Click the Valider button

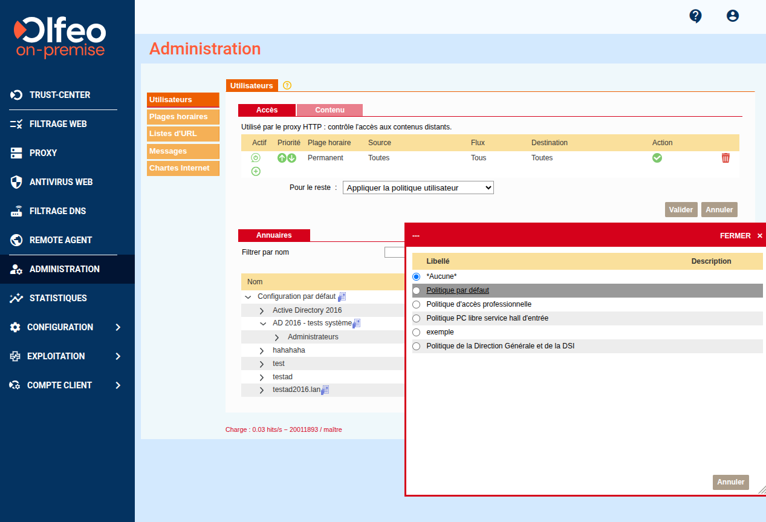[681, 210]
